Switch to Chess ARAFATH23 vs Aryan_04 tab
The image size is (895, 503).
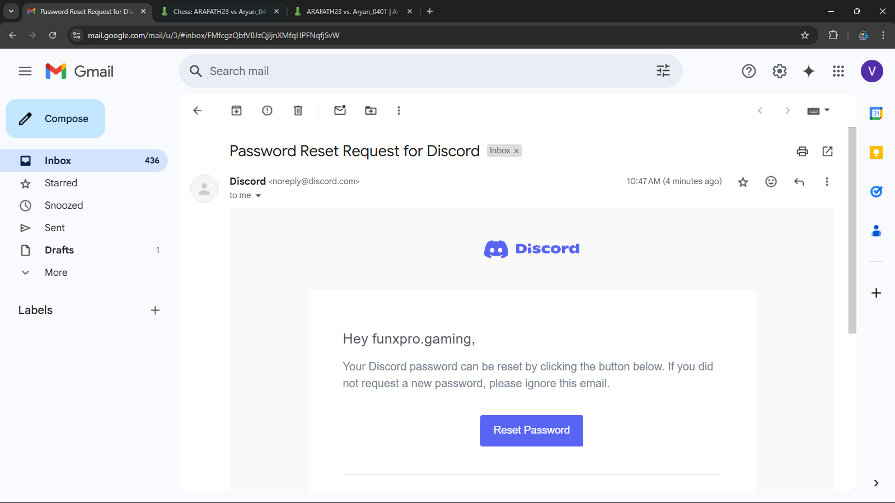221,11
